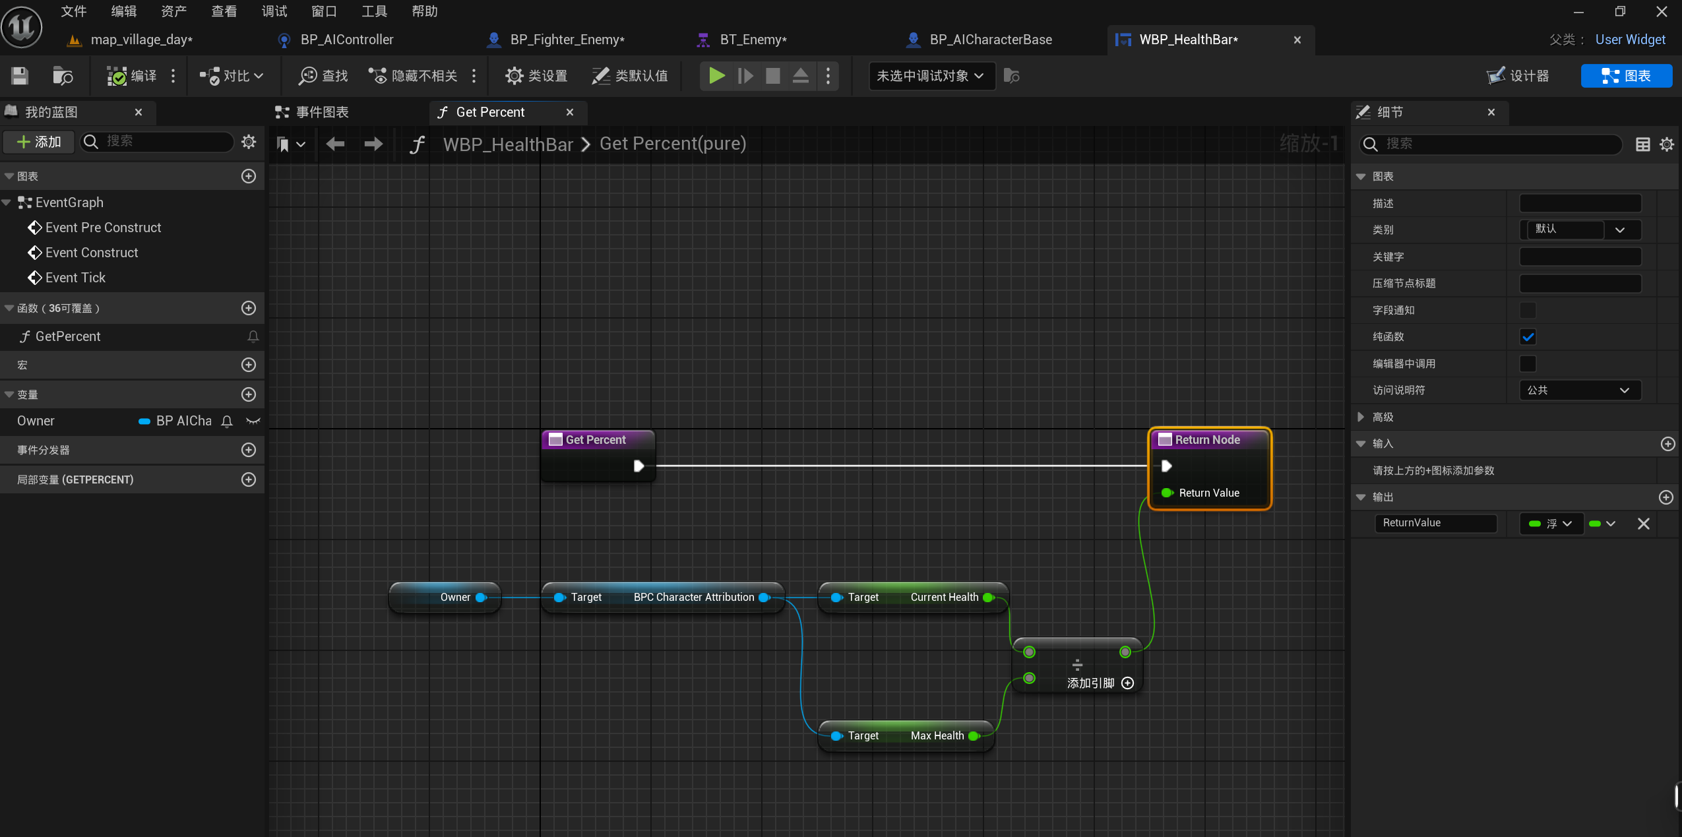Click the navigate back arrow
This screenshot has width=1682, height=837.
pyautogui.click(x=335, y=144)
